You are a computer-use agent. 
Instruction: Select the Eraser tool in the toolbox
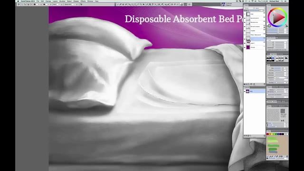pyautogui.click(x=126, y=4)
